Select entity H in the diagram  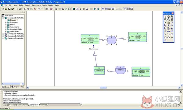pos(141,72)
